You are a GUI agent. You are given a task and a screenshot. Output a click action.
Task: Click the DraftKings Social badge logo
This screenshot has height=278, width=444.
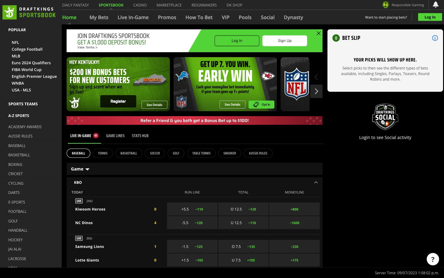click(385, 117)
